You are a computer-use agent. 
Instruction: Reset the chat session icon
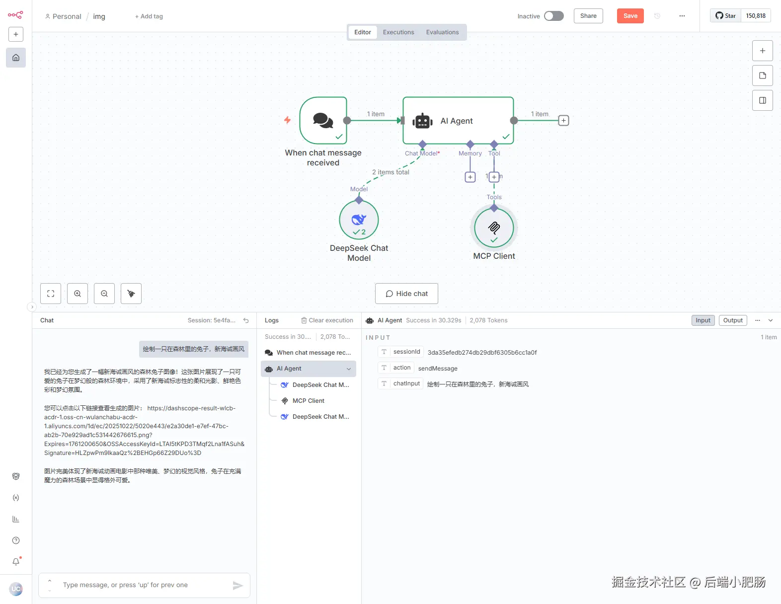click(x=246, y=320)
